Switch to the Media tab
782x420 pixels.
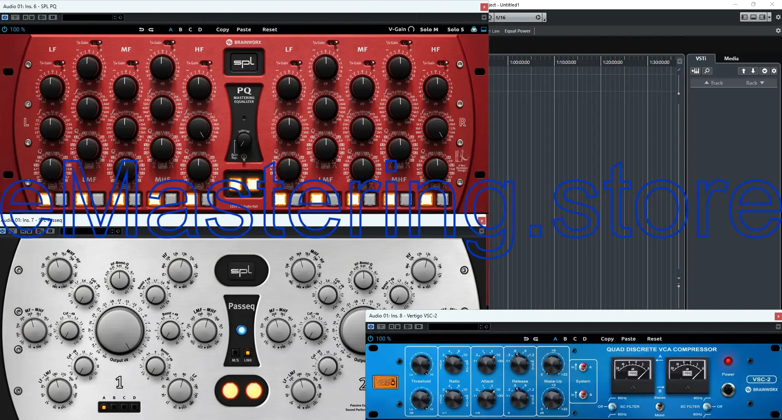pos(731,59)
